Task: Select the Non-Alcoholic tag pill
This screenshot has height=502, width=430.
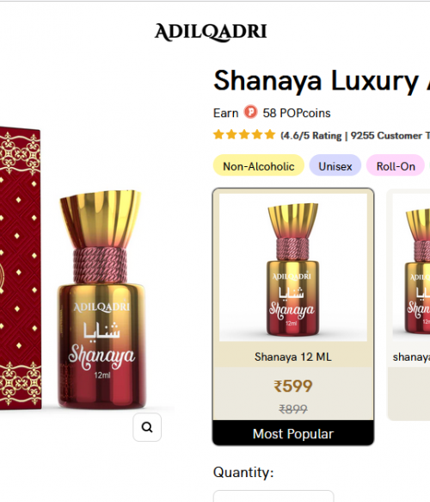Action: tap(258, 166)
